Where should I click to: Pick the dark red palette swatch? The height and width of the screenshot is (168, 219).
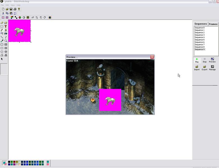coord(14,162)
